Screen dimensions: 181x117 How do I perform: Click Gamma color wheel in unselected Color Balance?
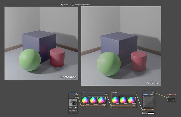pos(93,100)
